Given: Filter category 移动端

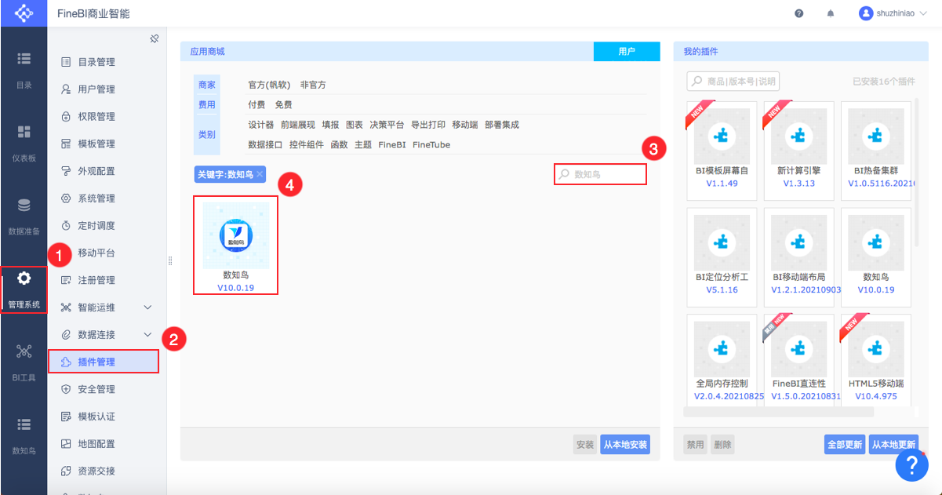Looking at the screenshot, I should [x=465, y=125].
